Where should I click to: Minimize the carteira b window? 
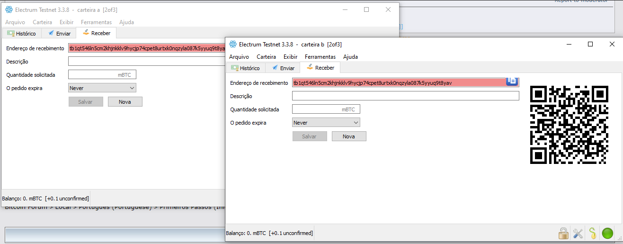tap(569, 44)
